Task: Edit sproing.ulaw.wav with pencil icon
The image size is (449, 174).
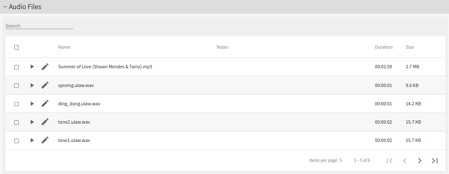Action: 45,85
